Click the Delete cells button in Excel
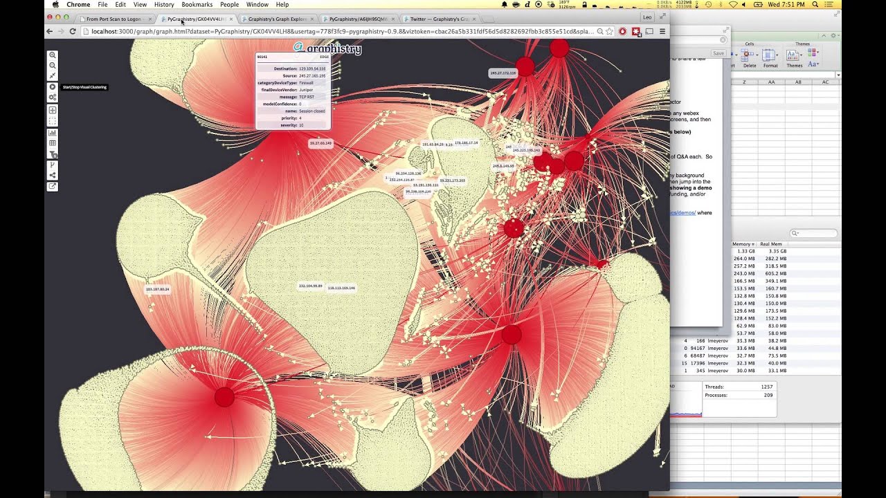This screenshot has width=886, height=498. tap(750, 58)
